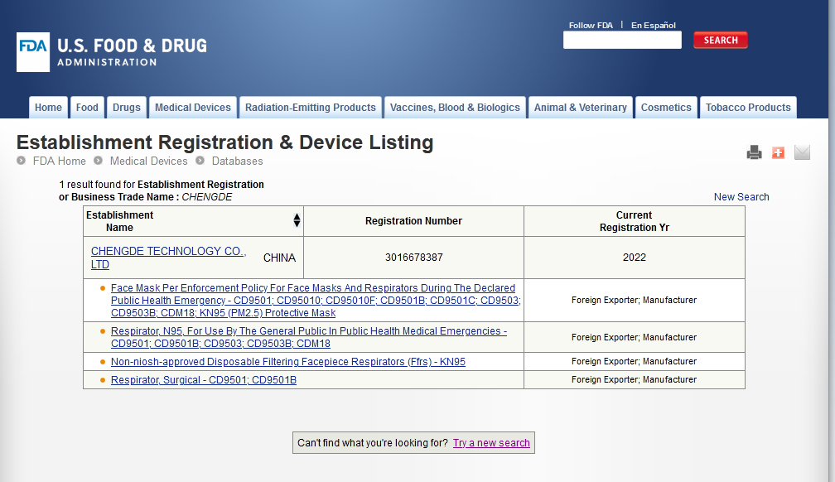Click 'Foreign Exporter; Manufacturer' in the Non-niosh row
The height and width of the screenshot is (482, 835).
coord(635,361)
